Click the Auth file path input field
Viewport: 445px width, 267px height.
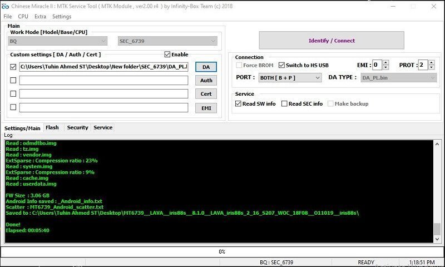tap(103, 80)
